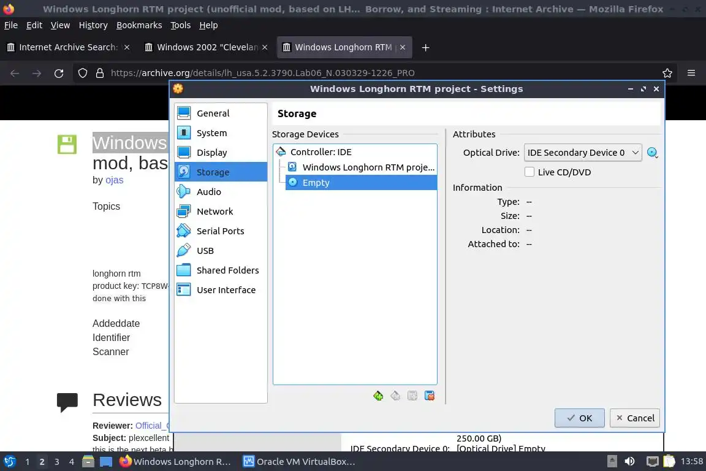Click the Firefox back arrow
The height and width of the screenshot is (471, 706).
coord(15,73)
